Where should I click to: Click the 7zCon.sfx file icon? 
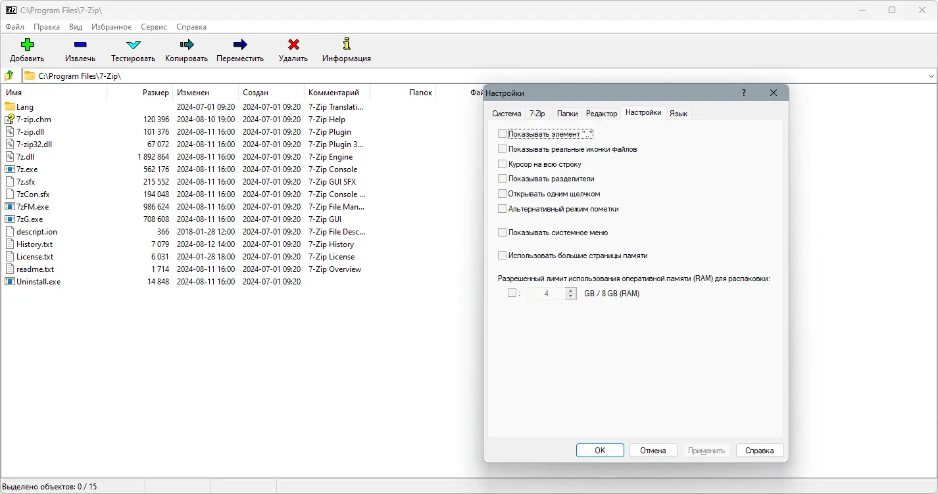[x=10, y=194]
